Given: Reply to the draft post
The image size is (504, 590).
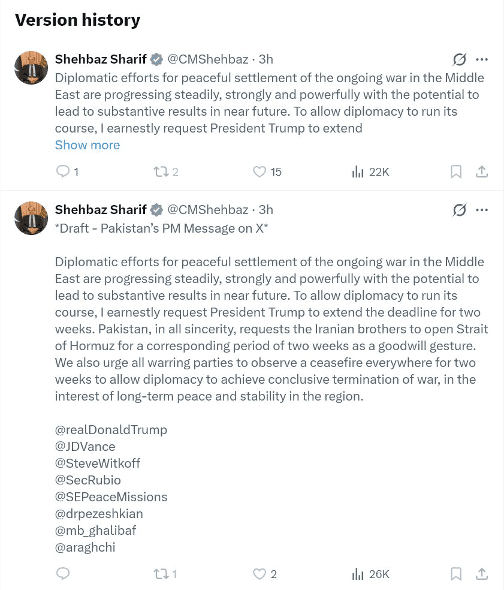Looking at the screenshot, I should pos(62,574).
